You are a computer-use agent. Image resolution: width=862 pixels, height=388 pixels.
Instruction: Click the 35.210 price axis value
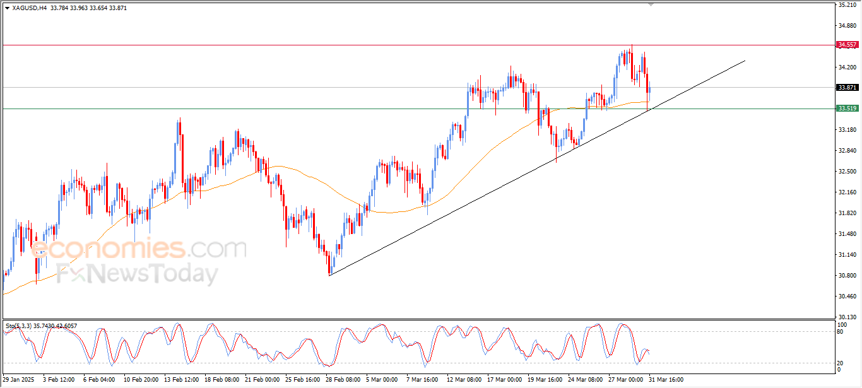pos(847,5)
